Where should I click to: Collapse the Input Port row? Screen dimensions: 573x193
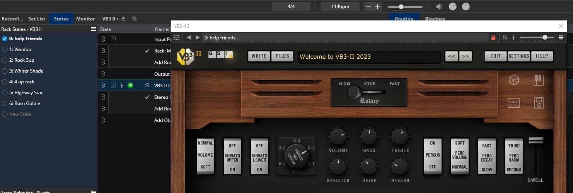[113, 39]
